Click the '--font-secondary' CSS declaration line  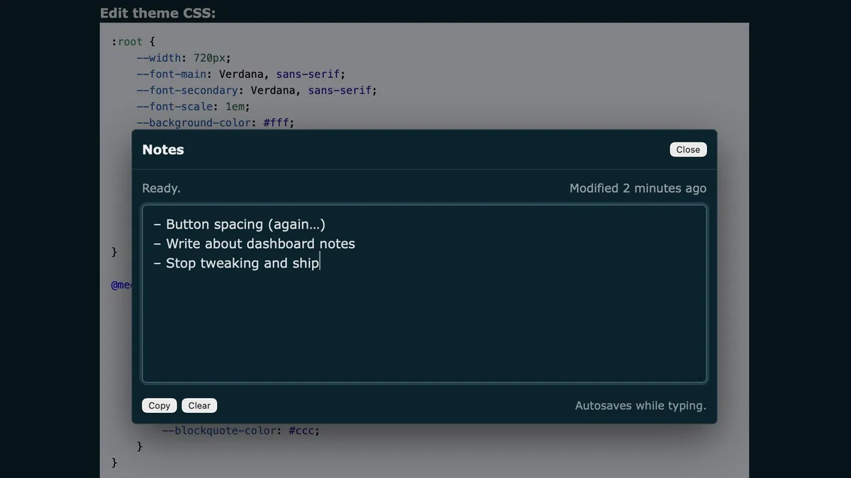[x=257, y=91]
